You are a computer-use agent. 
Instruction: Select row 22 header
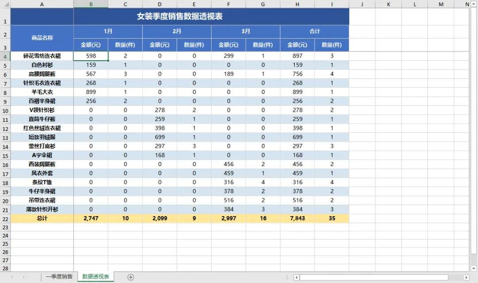pyautogui.click(x=5, y=219)
